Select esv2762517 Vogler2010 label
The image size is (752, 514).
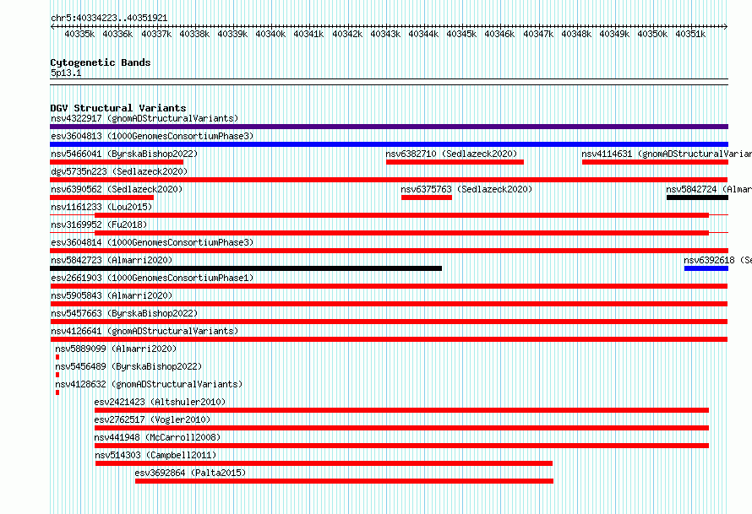(152, 419)
